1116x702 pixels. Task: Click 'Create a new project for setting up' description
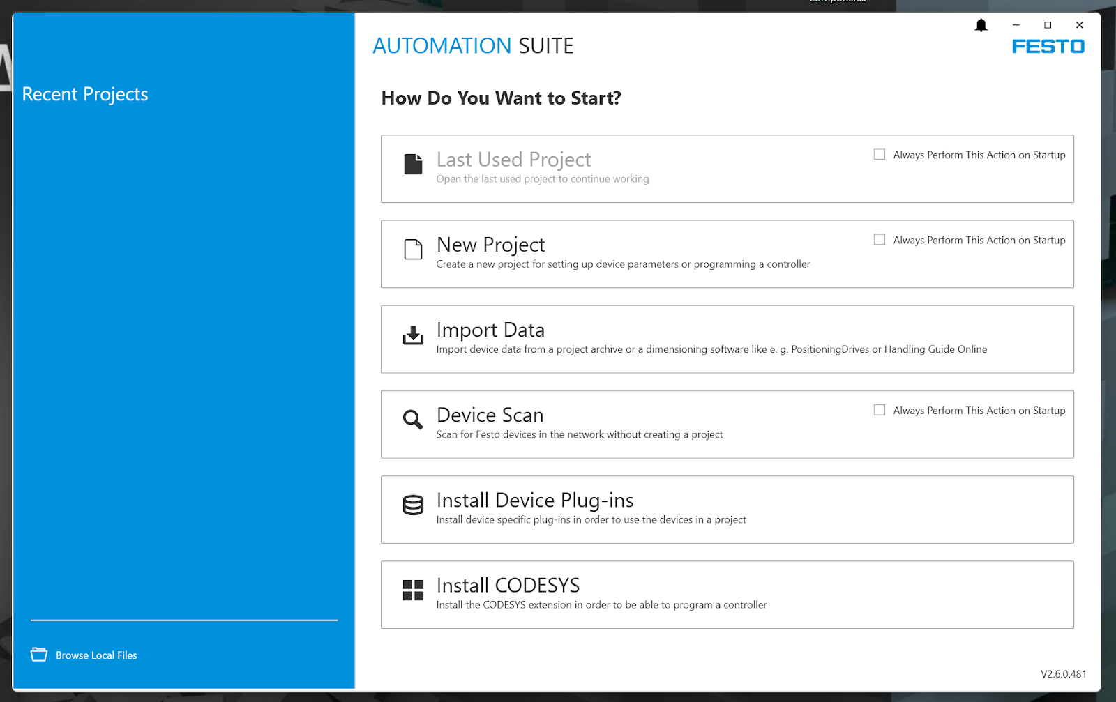pos(623,264)
